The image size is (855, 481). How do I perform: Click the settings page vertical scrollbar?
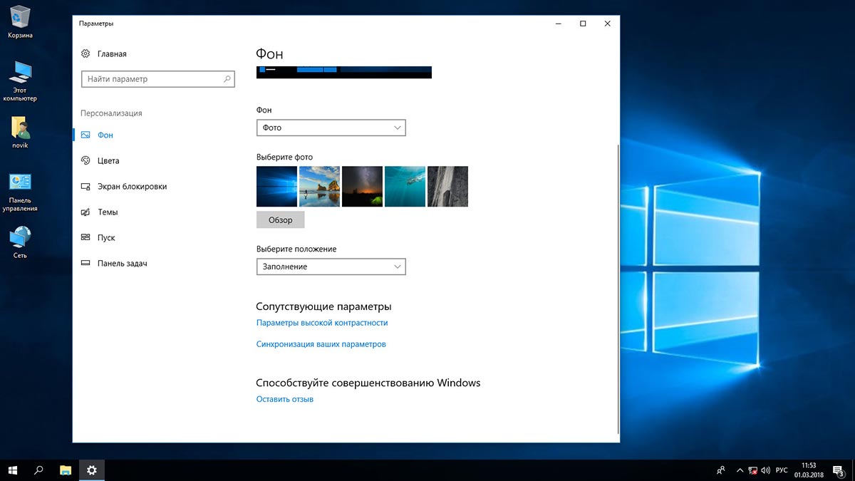coord(618,289)
